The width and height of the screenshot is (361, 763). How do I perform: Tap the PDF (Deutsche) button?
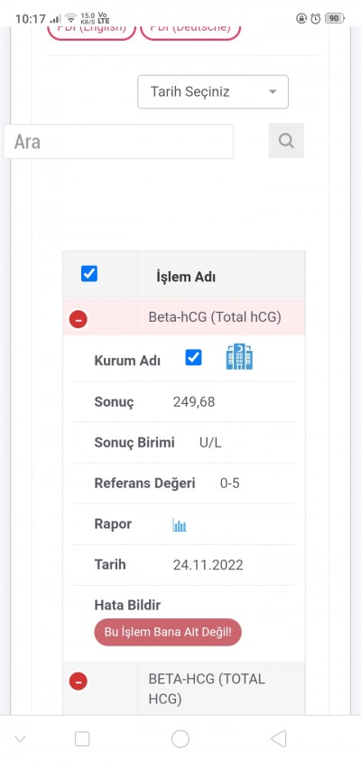190,30
